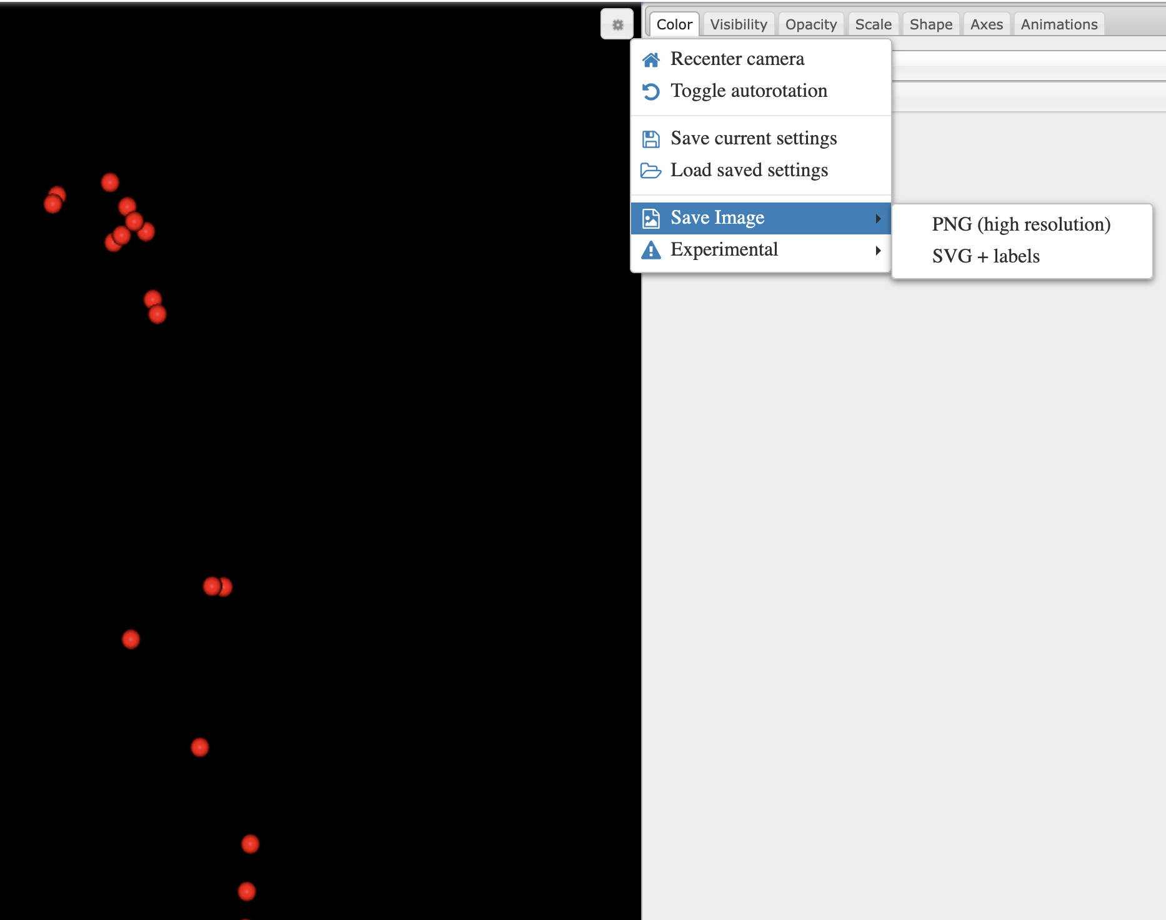Show the Animations tab

[x=1059, y=24]
